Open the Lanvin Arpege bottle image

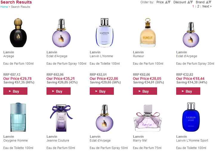point(18,33)
